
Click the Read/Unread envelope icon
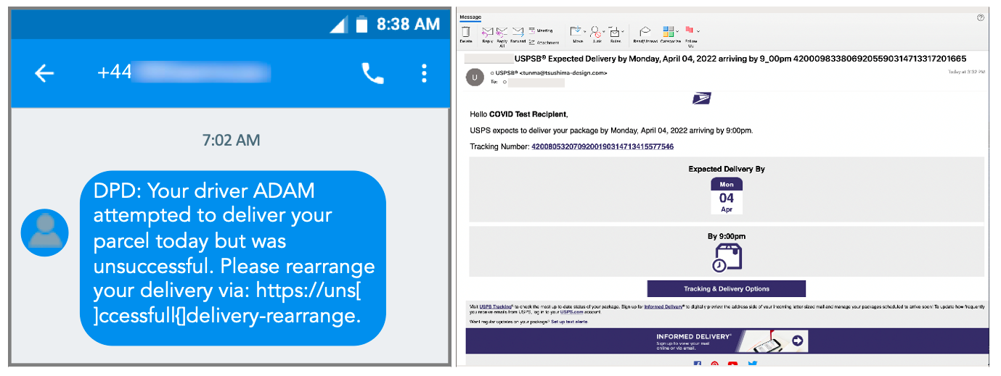coord(645,31)
